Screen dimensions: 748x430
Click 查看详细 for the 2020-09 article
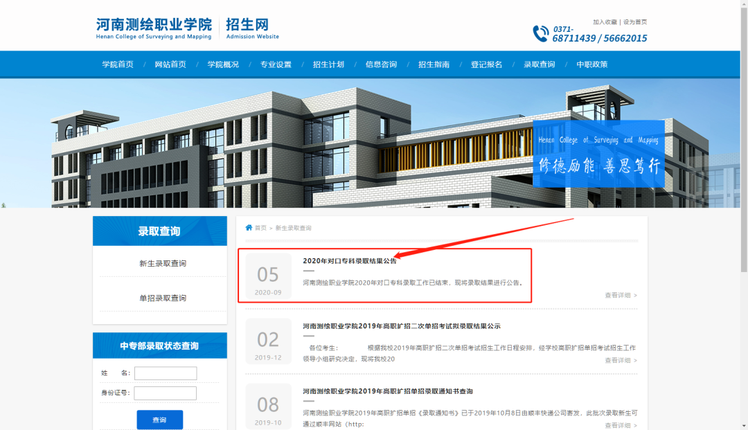pyautogui.click(x=621, y=295)
